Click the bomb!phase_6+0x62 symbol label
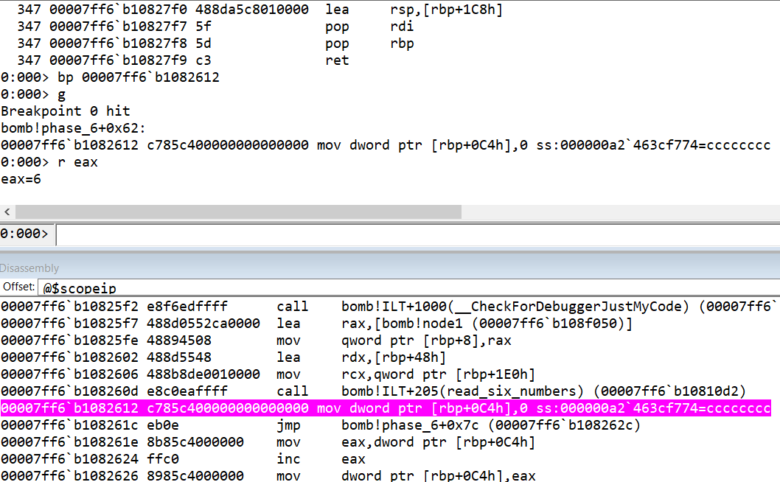The height and width of the screenshot is (482, 780). (x=63, y=128)
